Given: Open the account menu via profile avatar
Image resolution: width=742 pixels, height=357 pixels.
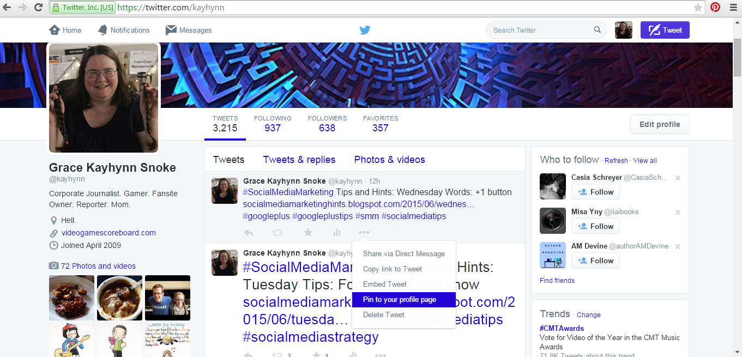Looking at the screenshot, I should (623, 30).
